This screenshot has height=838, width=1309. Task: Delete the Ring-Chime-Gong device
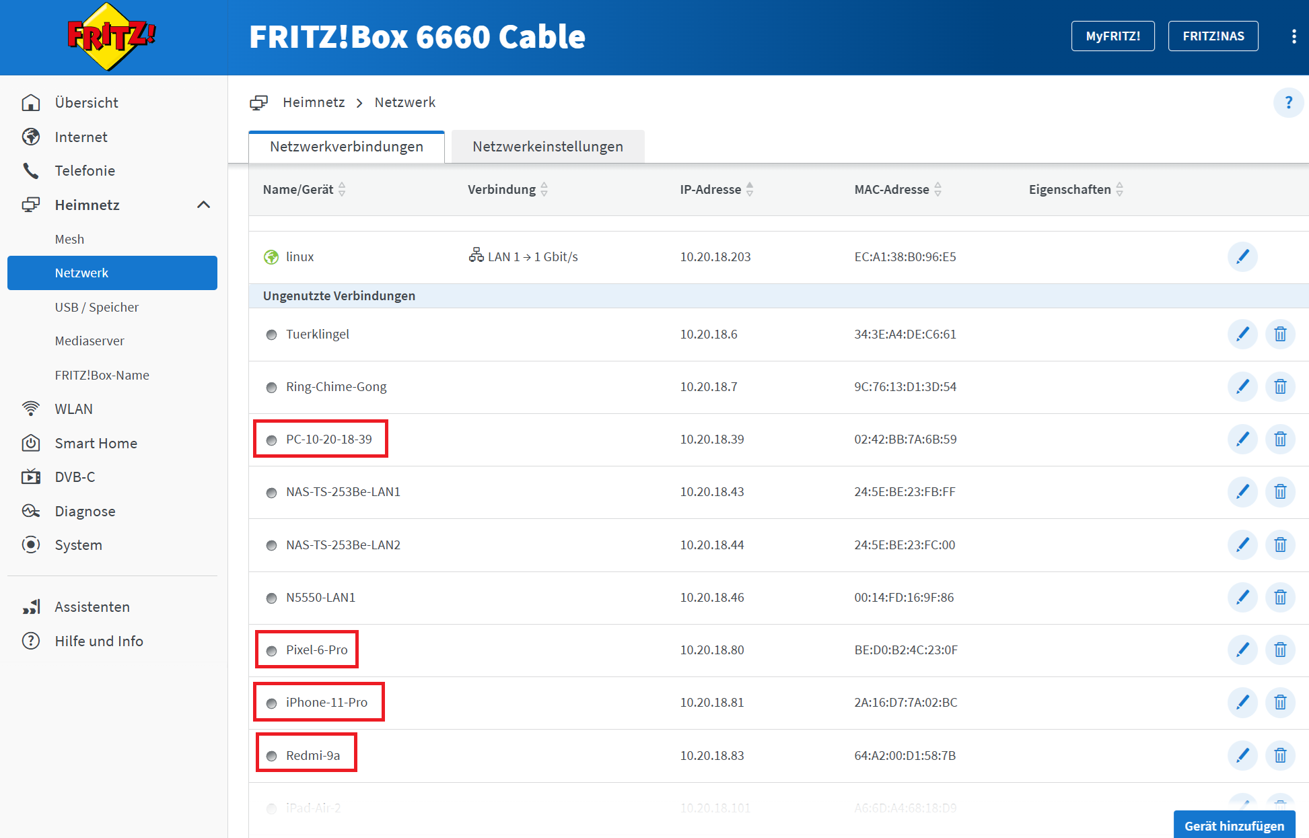click(x=1280, y=386)
